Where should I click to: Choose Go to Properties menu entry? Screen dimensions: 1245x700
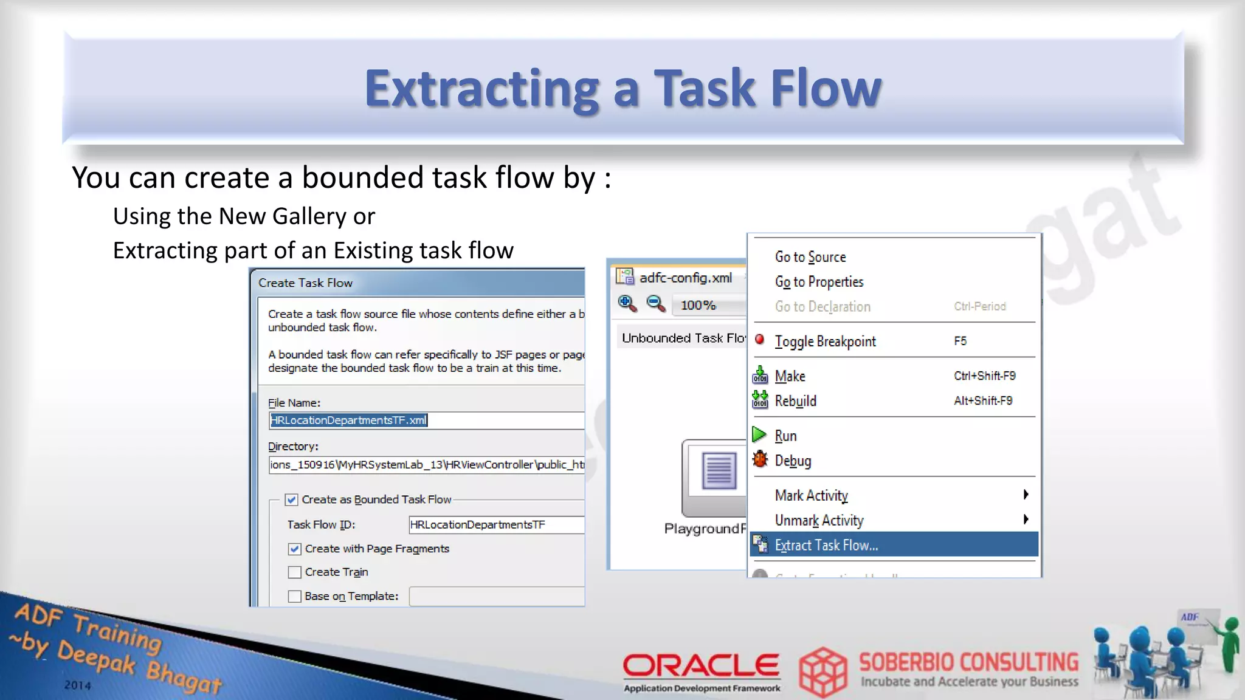click(x=819, y=282)
